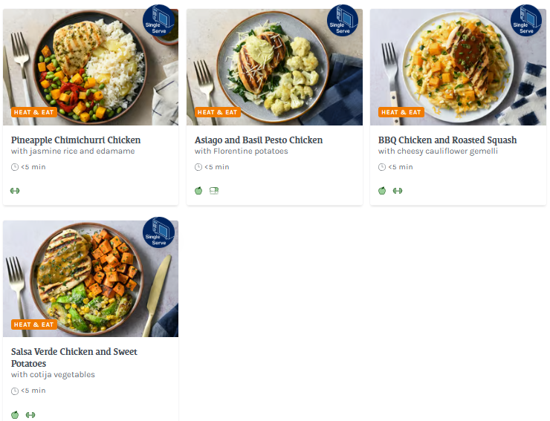Click the portion-box icon beside apple on Asiago card
The height and width of the screenshot is (421, 550).
click(214, 191)
